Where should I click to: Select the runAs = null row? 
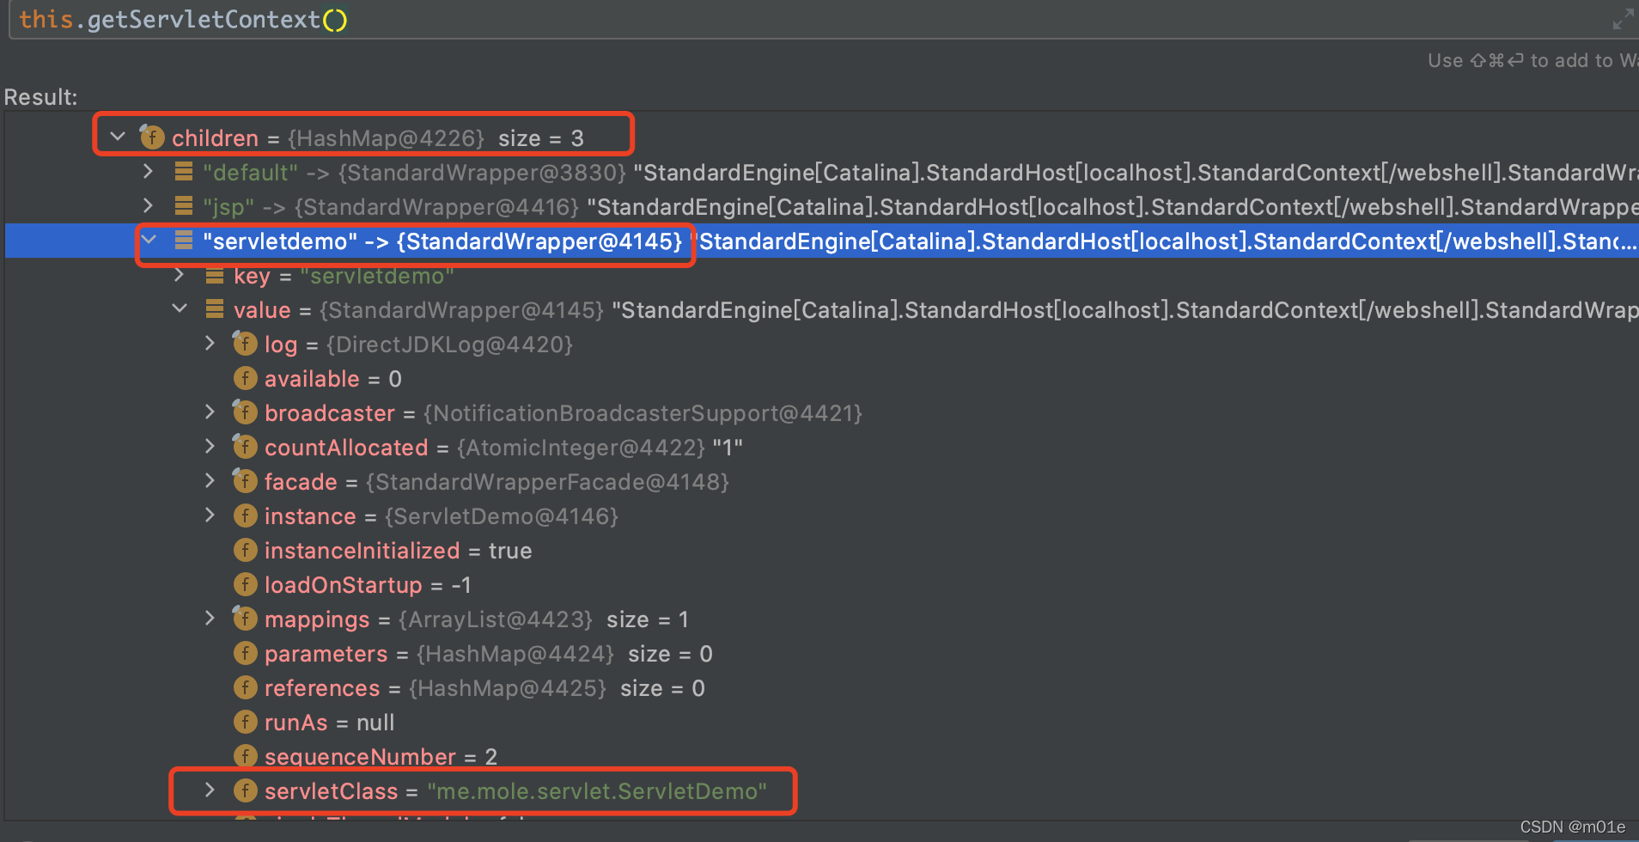821,722
